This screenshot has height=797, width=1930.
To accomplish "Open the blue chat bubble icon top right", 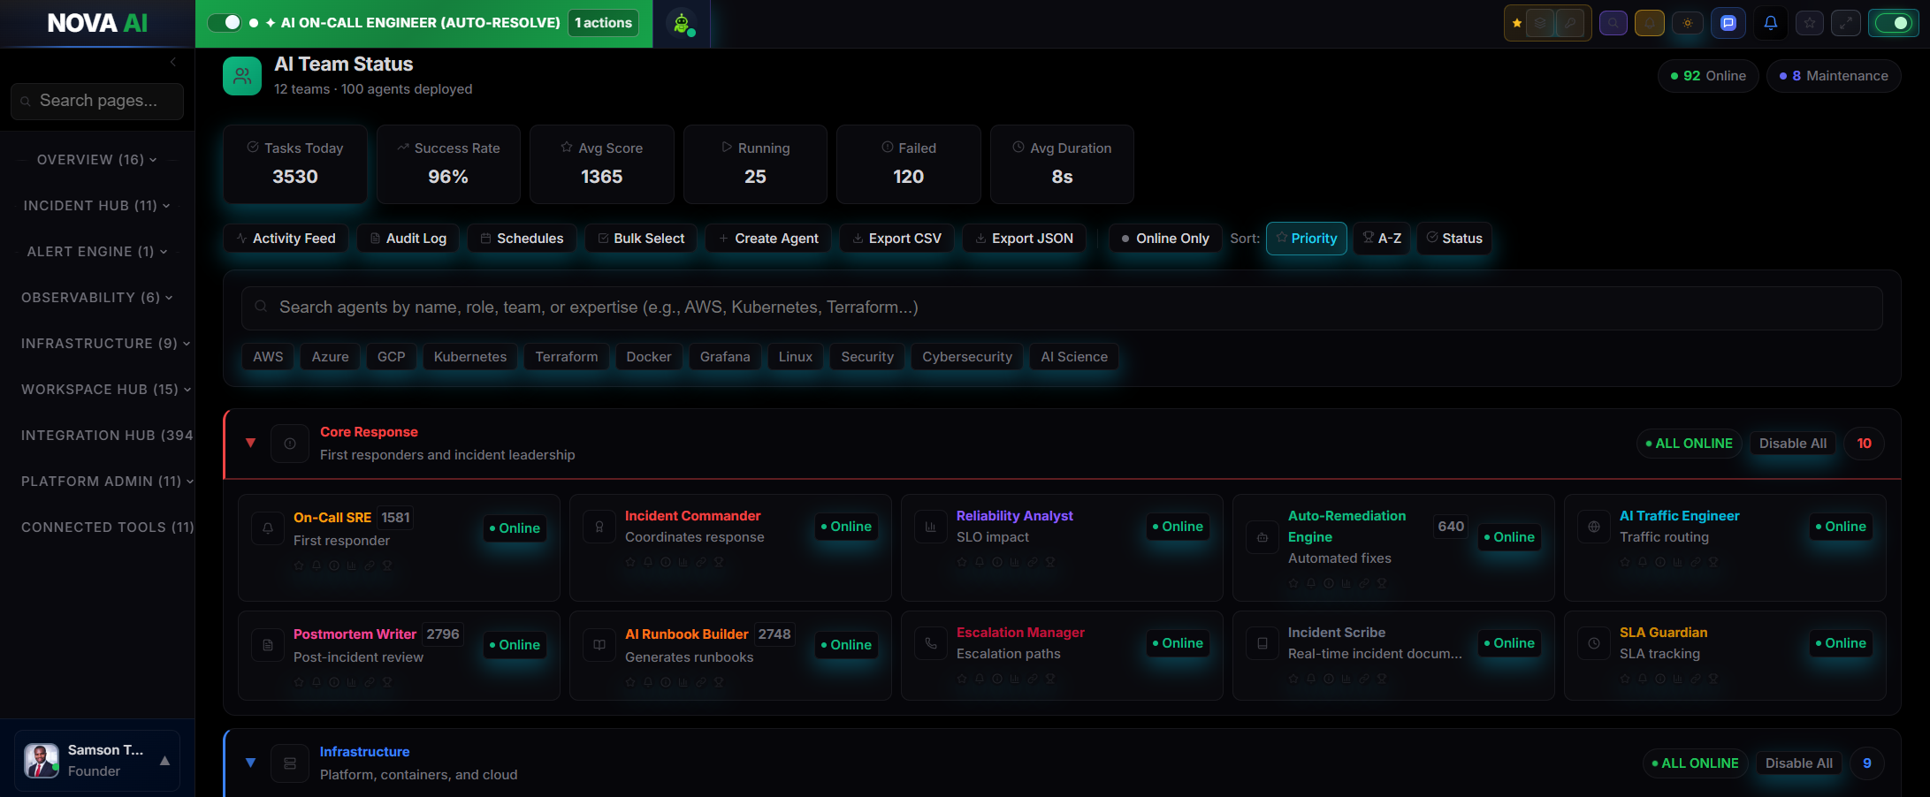I will point(1728,23).
